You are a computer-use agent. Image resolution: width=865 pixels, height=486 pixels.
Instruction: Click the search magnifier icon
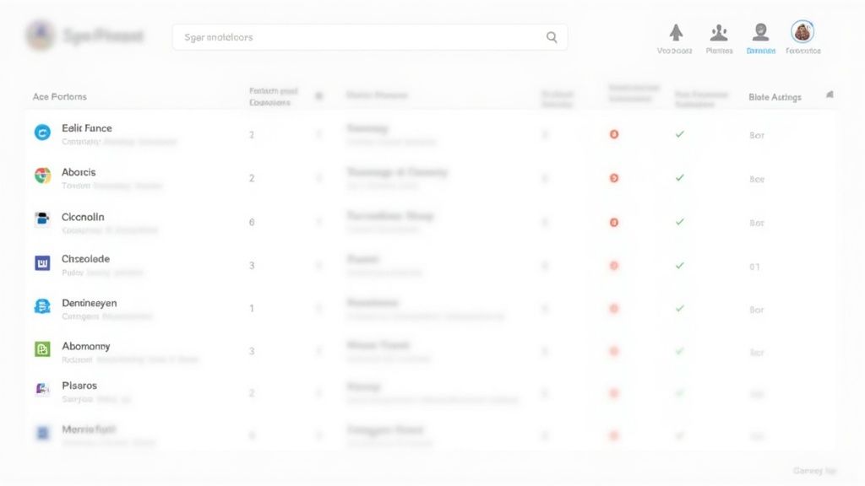click(x=552, y=37)
